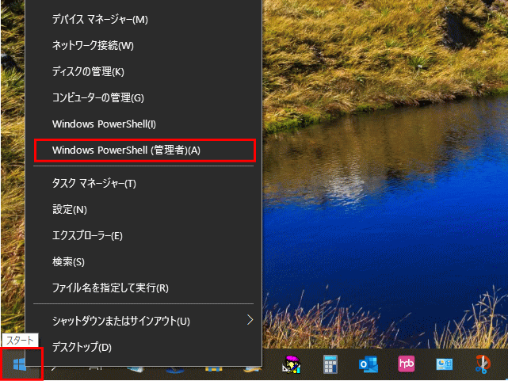Click the Windows Start button

[x=20, y=364]
